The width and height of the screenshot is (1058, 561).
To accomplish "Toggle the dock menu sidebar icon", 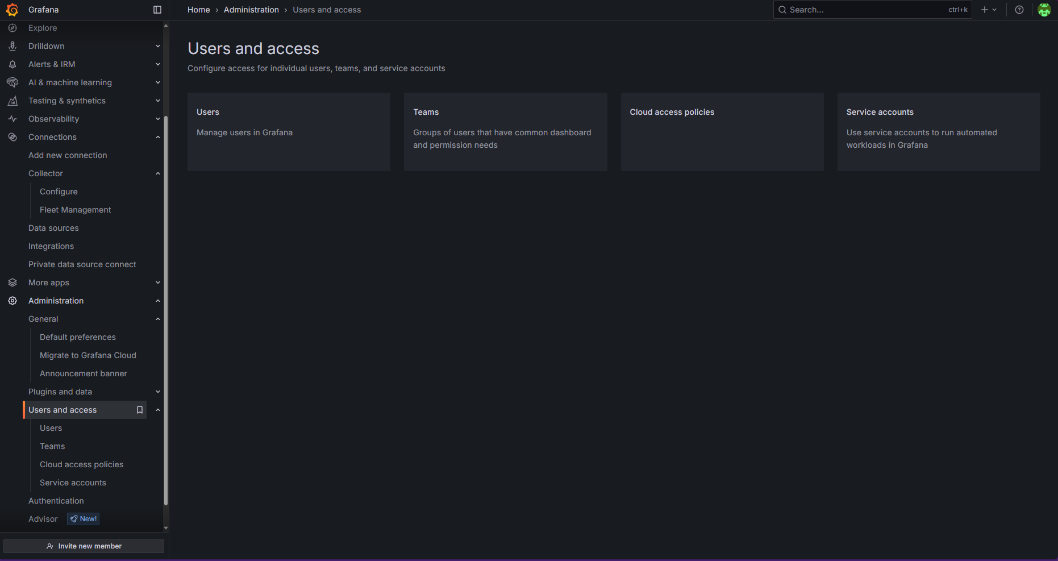I will (157, 10).
